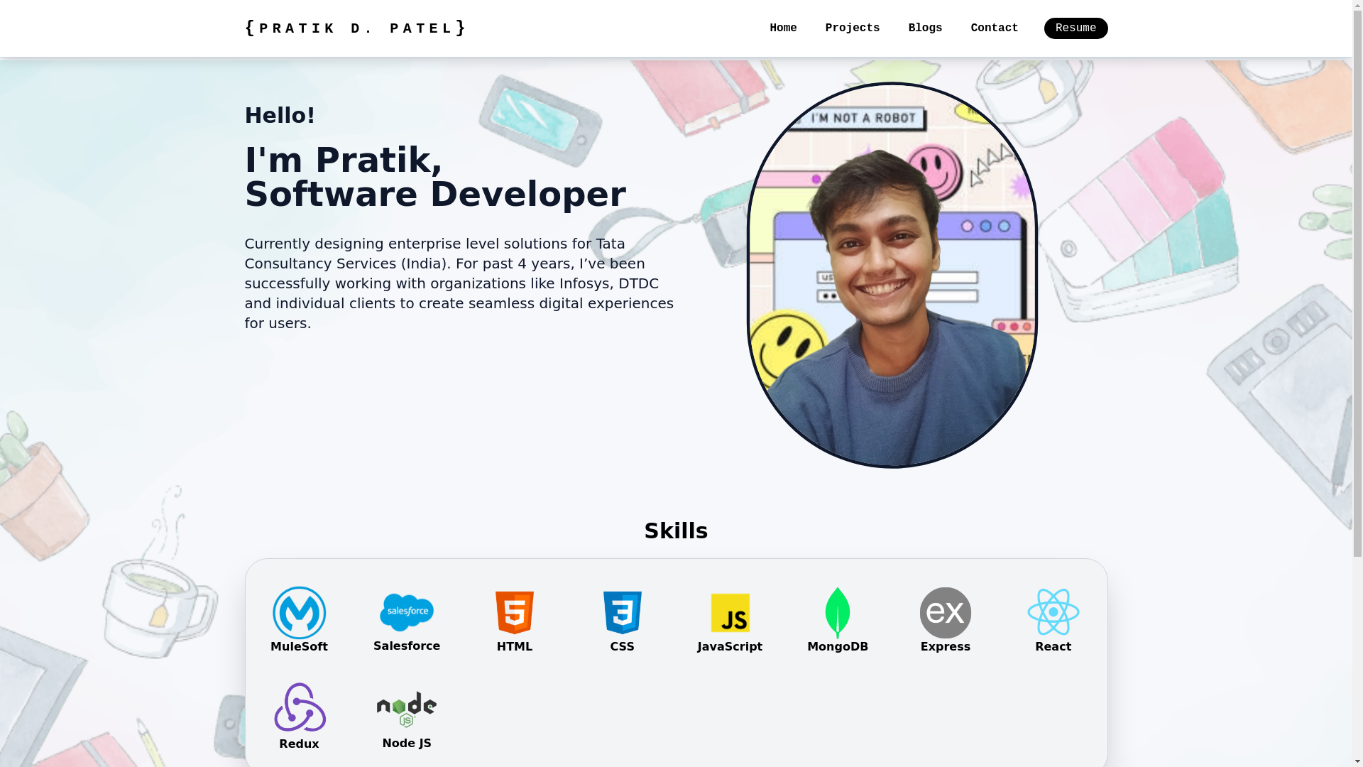Viewport: 1363px width, 767px height.
Task: Click the HTML5 shield icon
Action: 515,612
